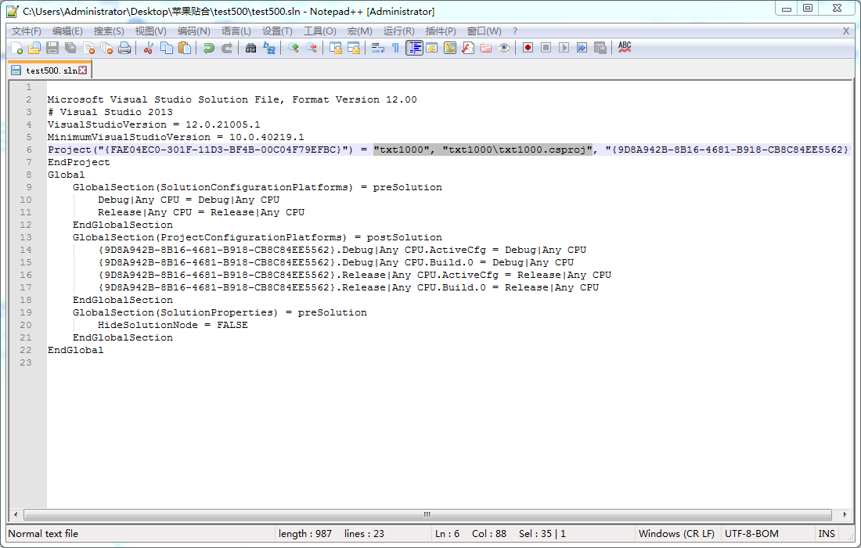Click the Open file toolbar icon
861x548 pixels.
pyautogui.click(x=34, y=48)
